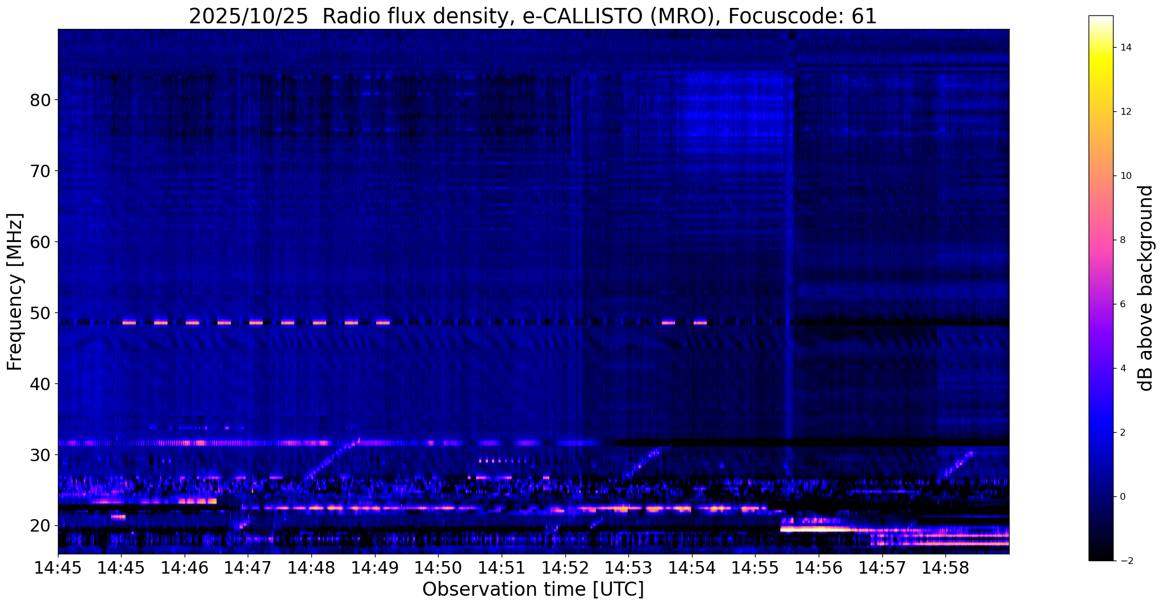Click the 'dB above background' colorbar label
The image size is (1163, 606).
[1147, 288]
